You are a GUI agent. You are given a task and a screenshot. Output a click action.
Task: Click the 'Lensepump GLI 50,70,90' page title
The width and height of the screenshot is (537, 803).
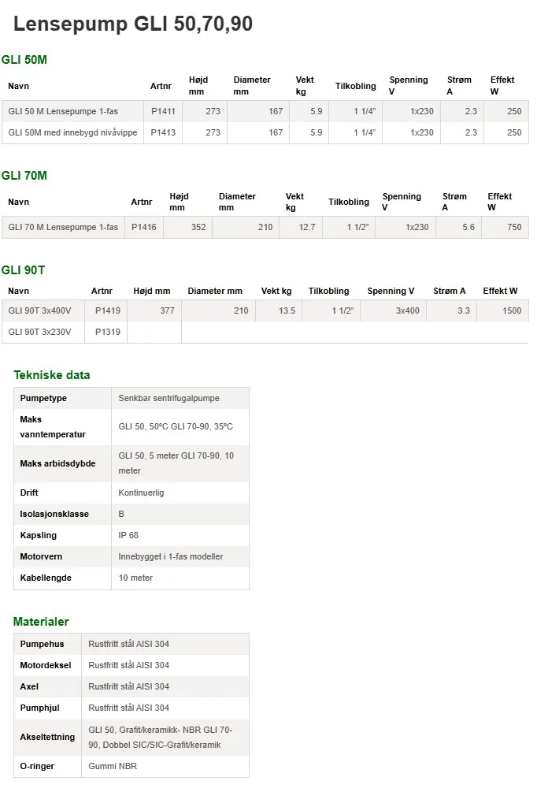click(x=132, y=24)
